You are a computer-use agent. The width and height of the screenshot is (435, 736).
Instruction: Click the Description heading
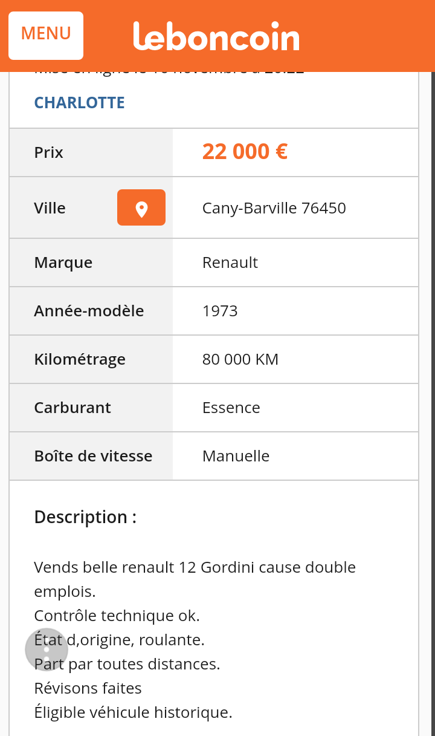tap(85, 517)
